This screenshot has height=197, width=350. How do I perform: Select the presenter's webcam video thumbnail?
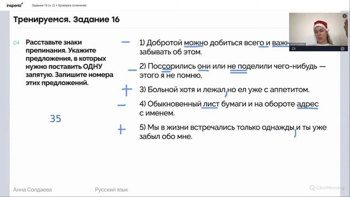(318, 32)
